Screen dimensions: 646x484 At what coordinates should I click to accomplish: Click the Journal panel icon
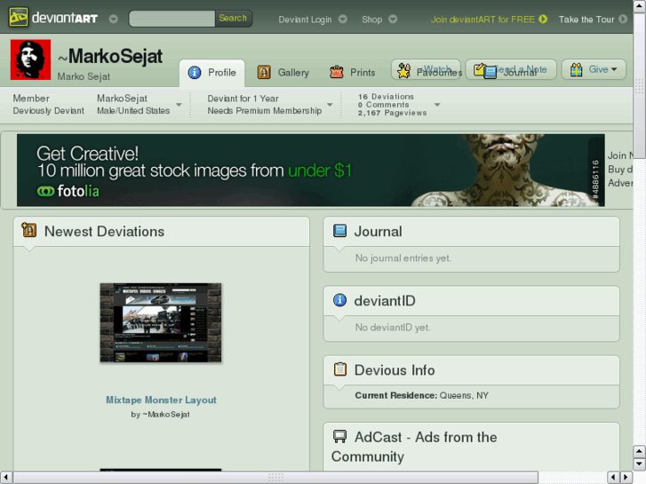339,231
